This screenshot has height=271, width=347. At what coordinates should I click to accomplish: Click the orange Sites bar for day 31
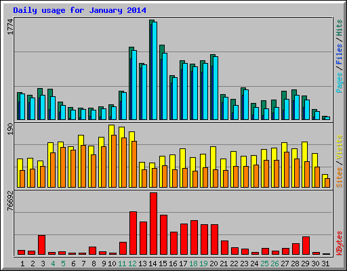pos(327,183)
